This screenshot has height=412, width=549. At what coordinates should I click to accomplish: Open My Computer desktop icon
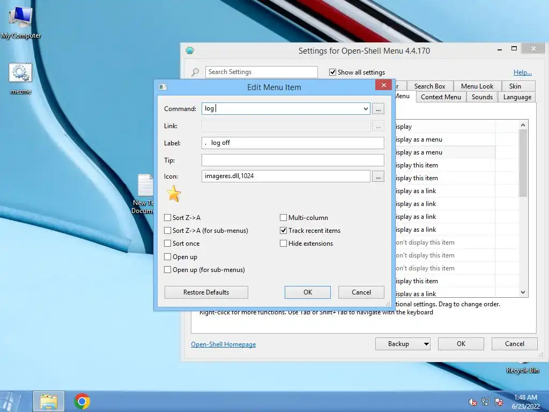tap(21, 23)
